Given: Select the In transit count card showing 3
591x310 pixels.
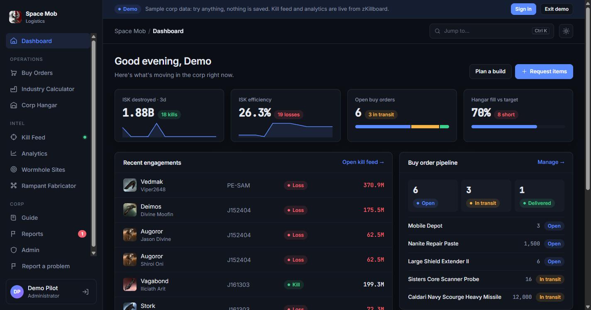Looking at the screenshot, I should [486, 196].
